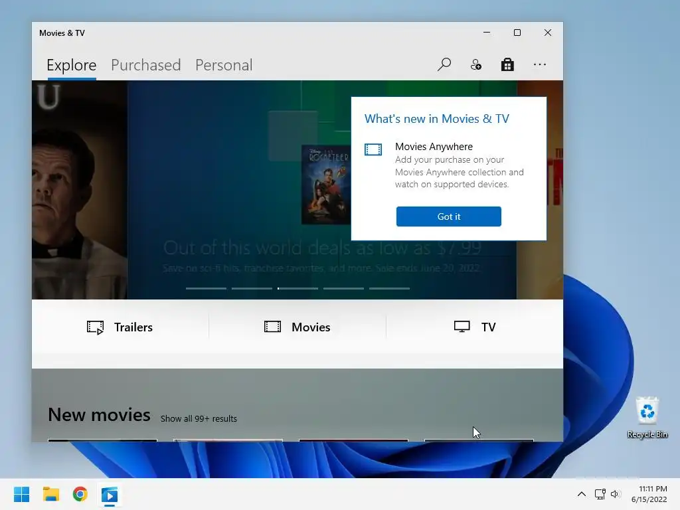Open network status tray icon
The width and height of the screenshot is (680, 510).
[x=600, y=494]
